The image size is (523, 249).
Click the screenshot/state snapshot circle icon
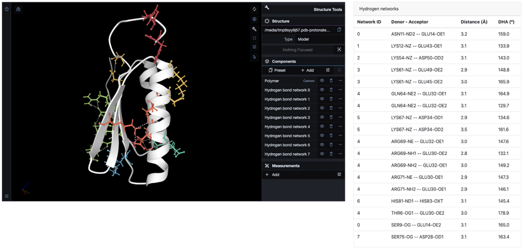click(255, 19)
